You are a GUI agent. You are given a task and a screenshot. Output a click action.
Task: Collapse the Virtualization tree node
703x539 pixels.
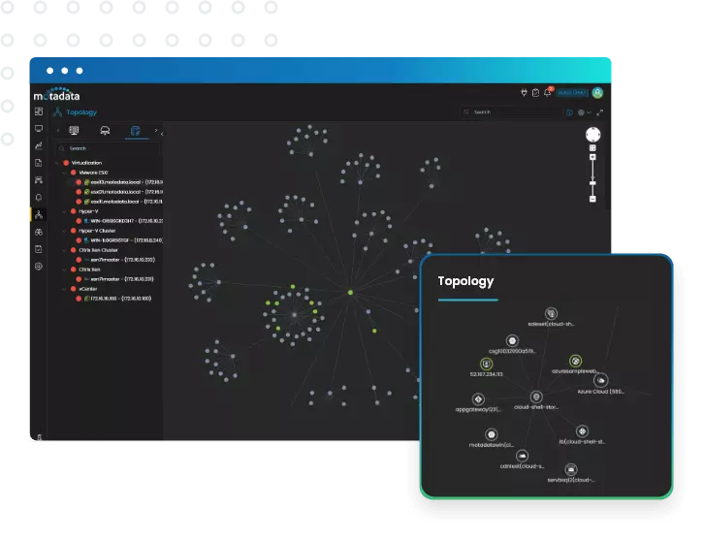[57, 163]
